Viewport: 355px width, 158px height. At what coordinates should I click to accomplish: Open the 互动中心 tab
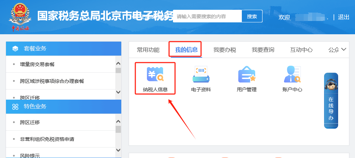[x=301, y=50]
